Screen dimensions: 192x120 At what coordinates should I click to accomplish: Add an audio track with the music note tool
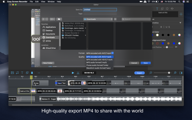pos(17,73)
